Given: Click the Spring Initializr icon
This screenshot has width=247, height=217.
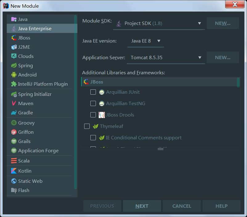Looking at the screenshot, I should pyautogui.click(x=14, y=94).
